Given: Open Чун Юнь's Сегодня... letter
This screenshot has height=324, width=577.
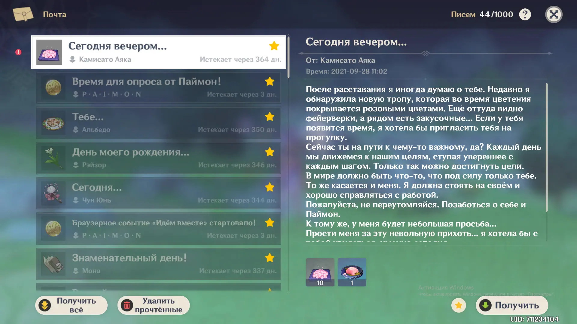Looking at the screenshot, I should pyautogui.click(x=159, y=193).
